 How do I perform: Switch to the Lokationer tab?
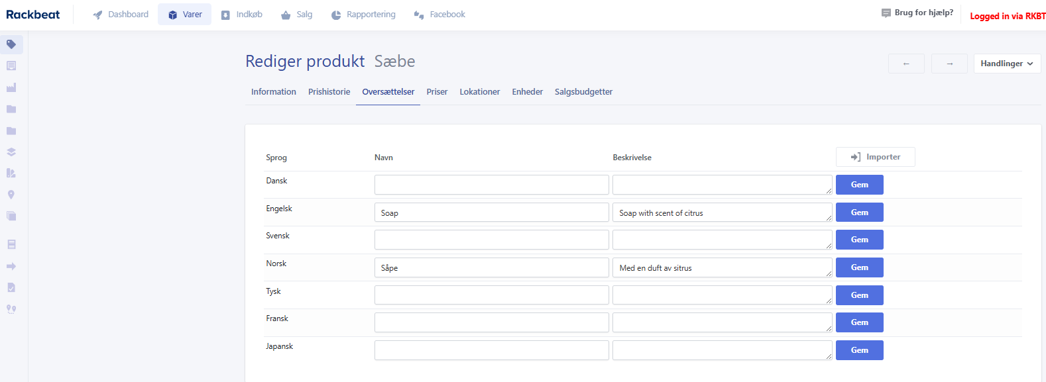coord(480,92)
